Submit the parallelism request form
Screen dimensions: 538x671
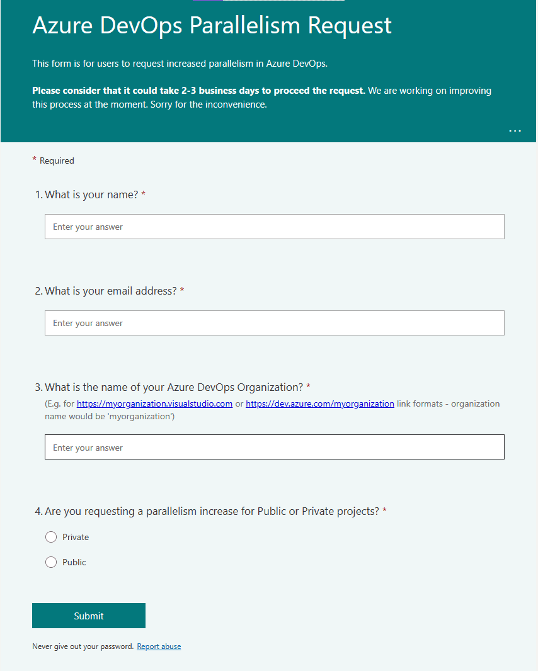[x=88, y=616]
